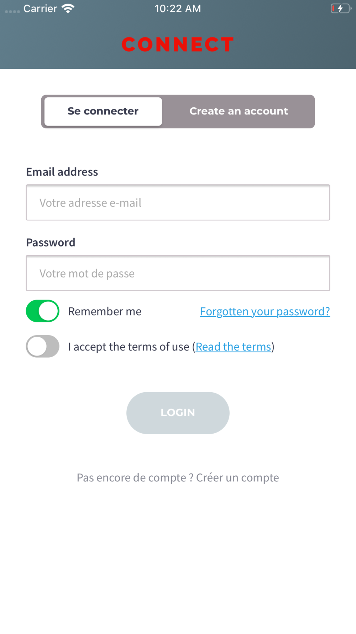Tap the Carrier text in status bar
Image resolution: width=356 pixels, height=634 pixels.
[x=40, y=9]
